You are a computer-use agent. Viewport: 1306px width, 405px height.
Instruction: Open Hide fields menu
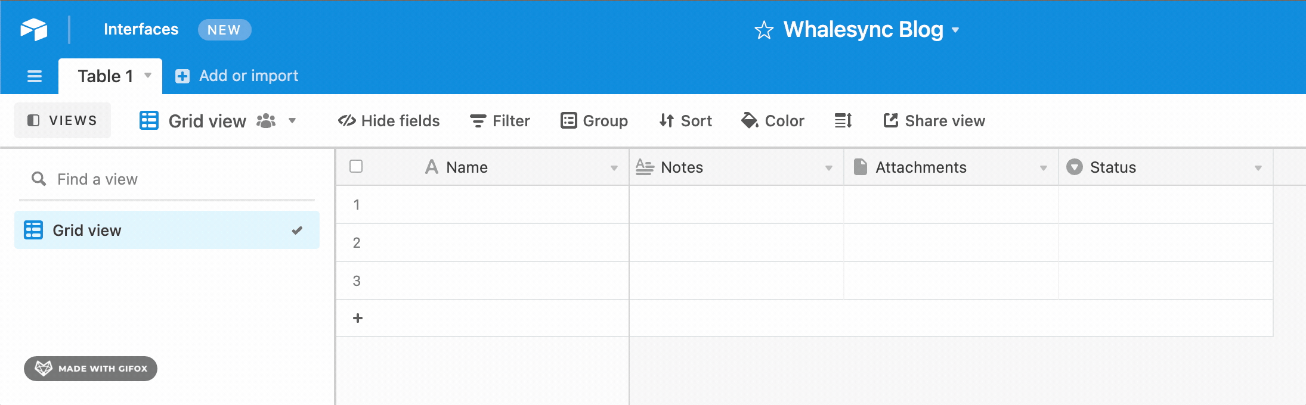tap(389, 121)
